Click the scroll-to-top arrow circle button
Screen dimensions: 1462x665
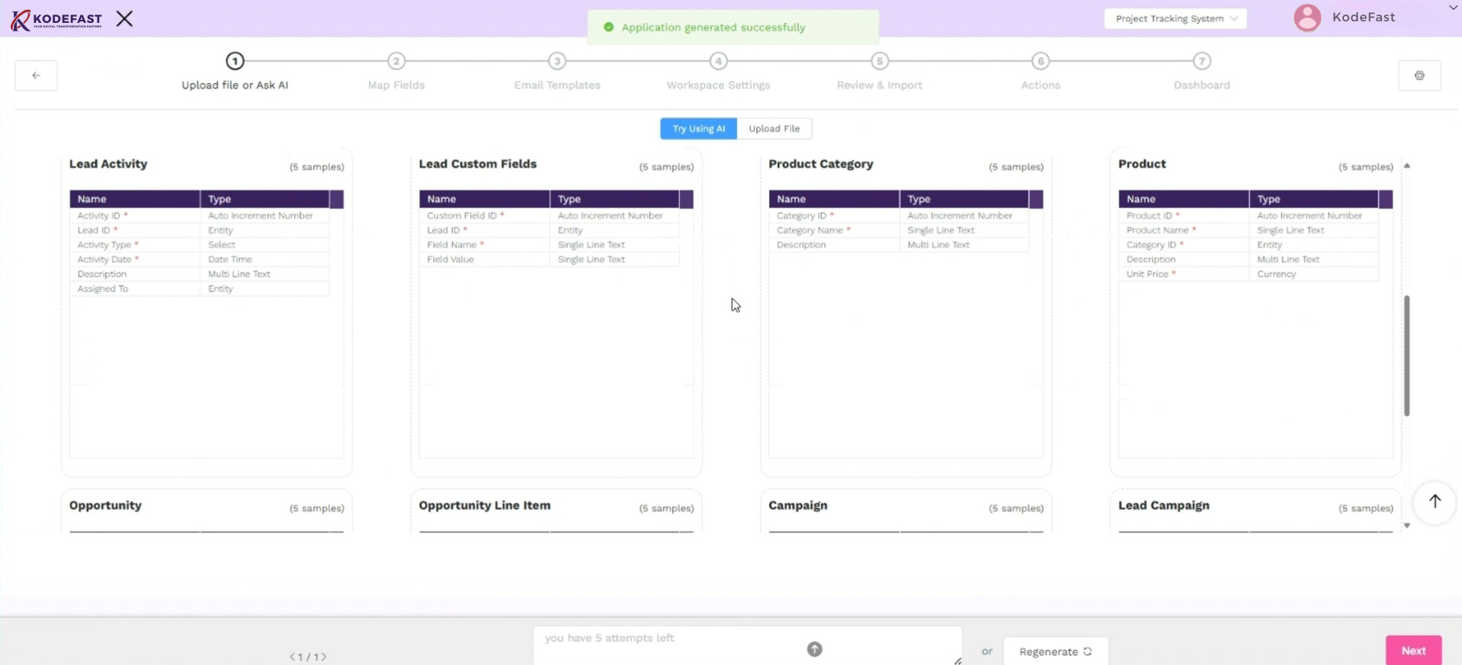1434,501
